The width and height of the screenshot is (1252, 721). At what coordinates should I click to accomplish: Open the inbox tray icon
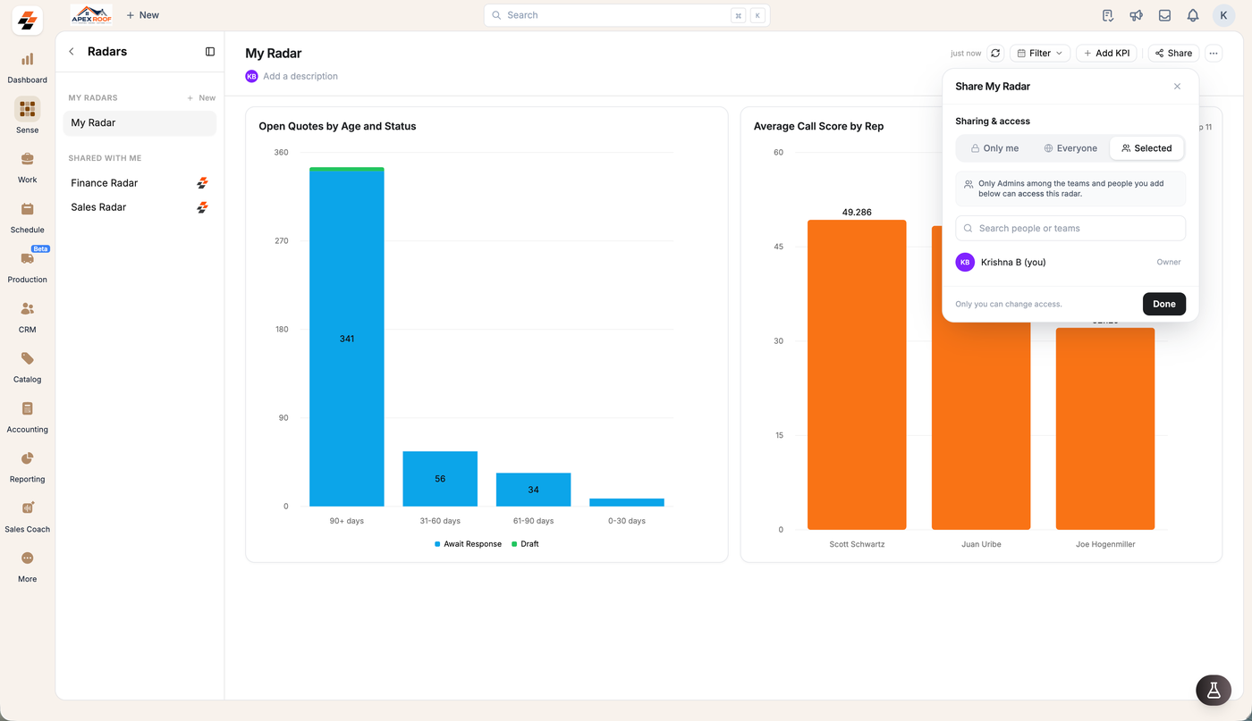[x=1164, y=15]
